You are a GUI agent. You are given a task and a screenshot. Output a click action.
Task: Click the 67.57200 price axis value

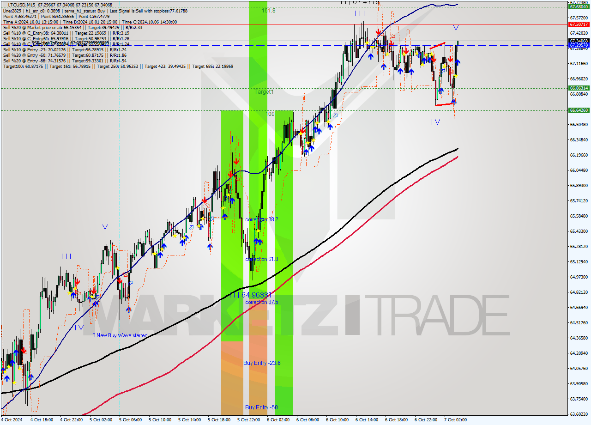tap(579, 18)
